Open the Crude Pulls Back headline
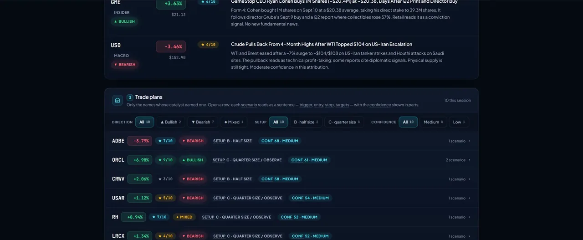 pos(322,44)
